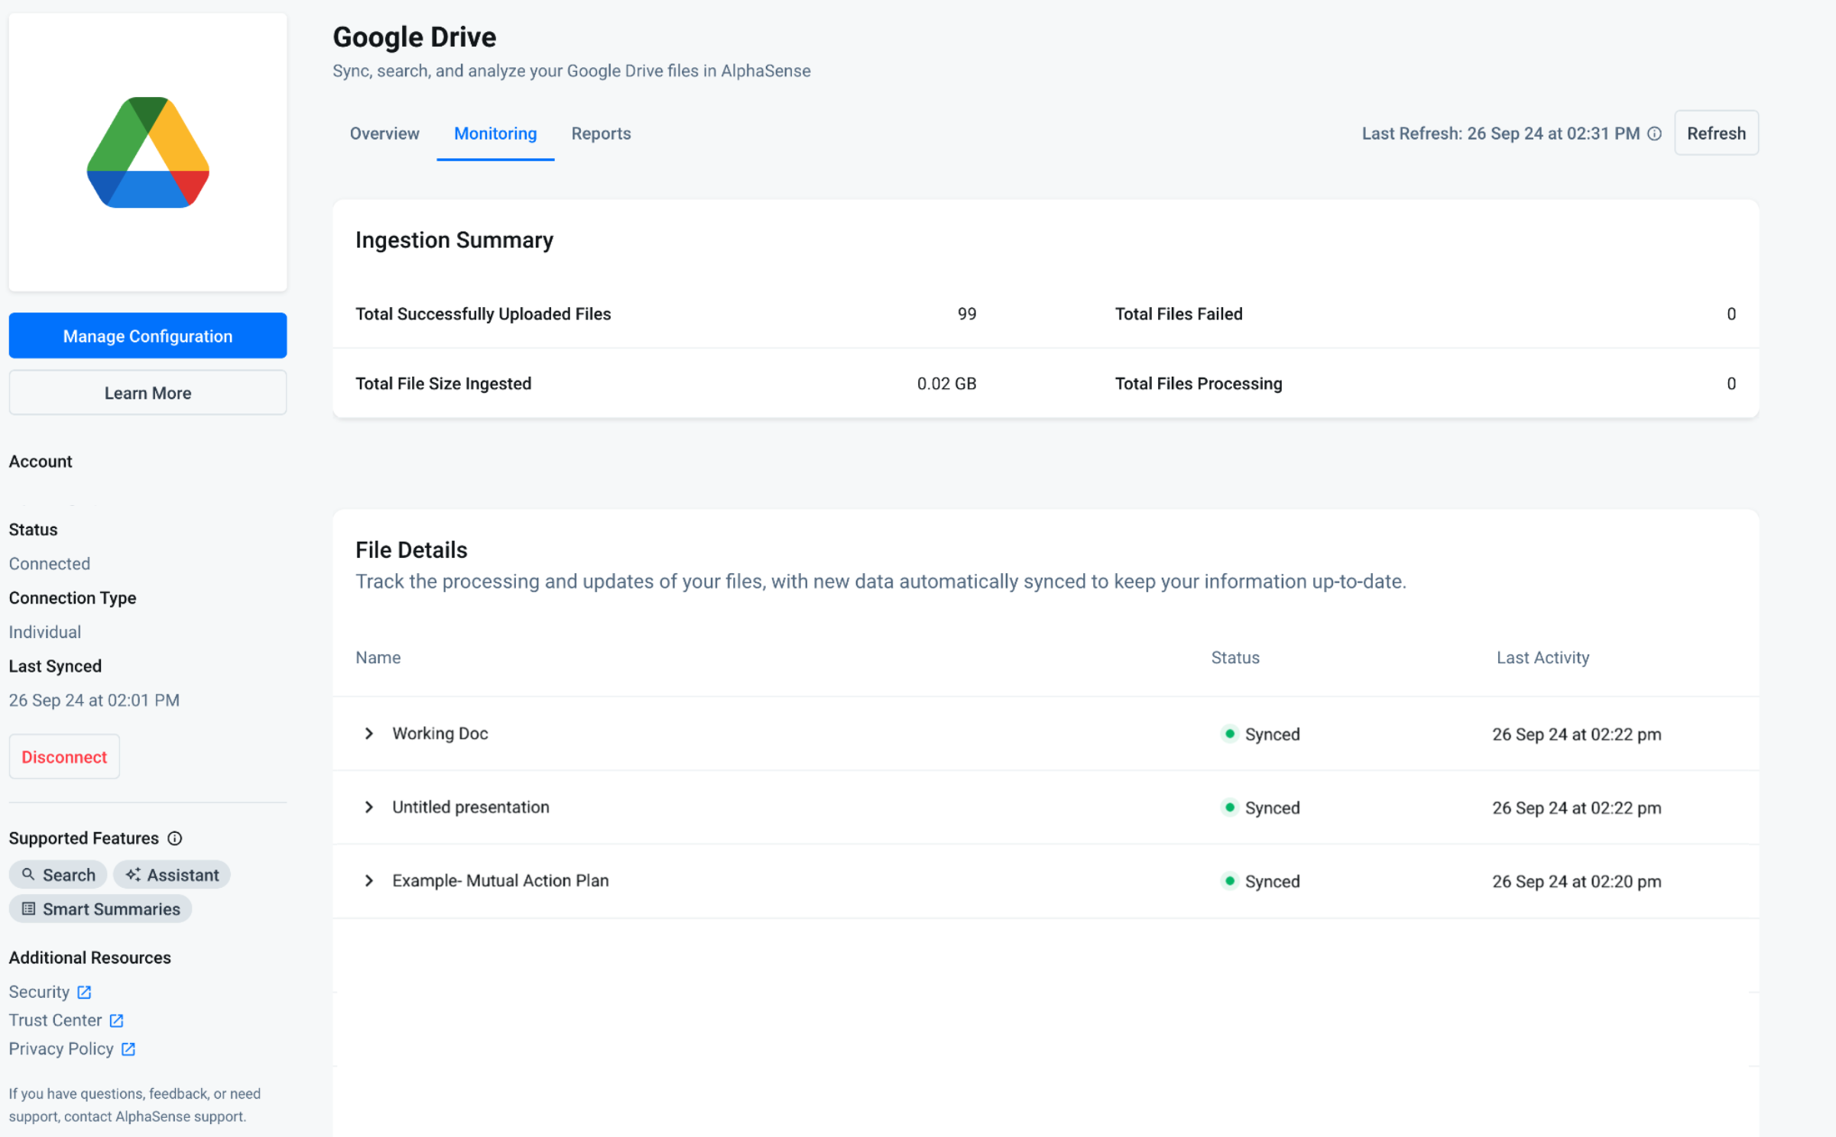Open the Security resource link

point(39,992)
